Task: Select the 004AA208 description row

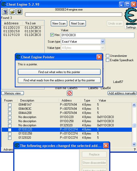Action: tap(25, 113)
